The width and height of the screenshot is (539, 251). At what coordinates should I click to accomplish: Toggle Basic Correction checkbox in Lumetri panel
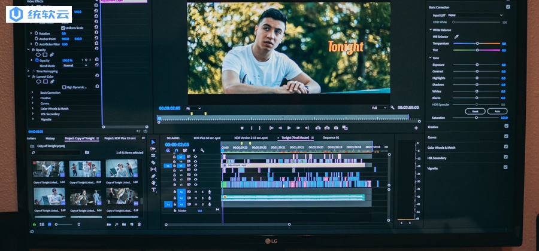point(508,7)
